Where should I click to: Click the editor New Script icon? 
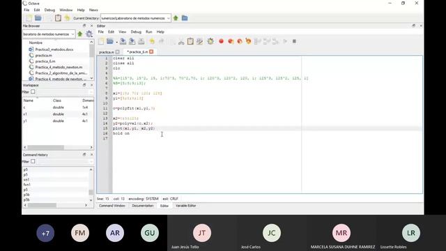point(101,41)
